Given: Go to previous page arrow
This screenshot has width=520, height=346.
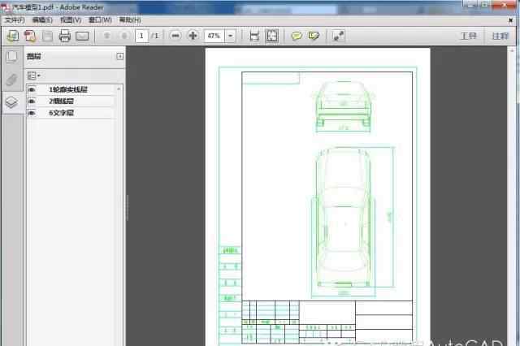Looking at the screenshot, I should click(106, 36).
